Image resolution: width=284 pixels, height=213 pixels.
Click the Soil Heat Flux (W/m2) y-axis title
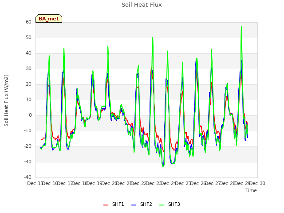tap(6, 100)
